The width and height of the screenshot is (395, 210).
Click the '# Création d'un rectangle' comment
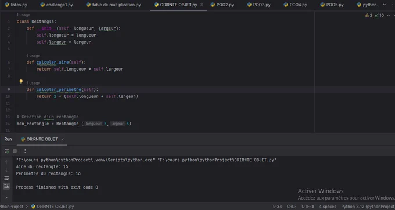click(48, 117)
